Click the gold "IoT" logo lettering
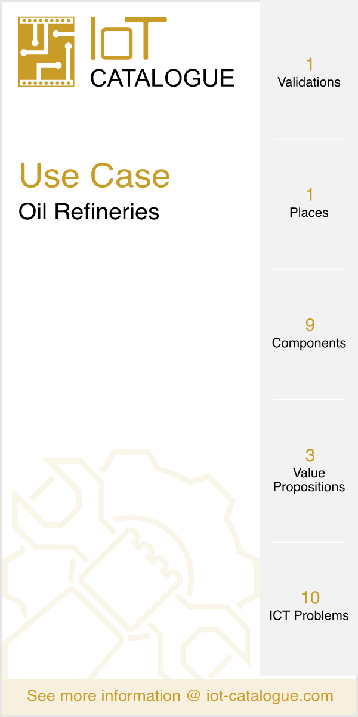The height and width of the screenshot is (717, 358). (x=128, y=40)
